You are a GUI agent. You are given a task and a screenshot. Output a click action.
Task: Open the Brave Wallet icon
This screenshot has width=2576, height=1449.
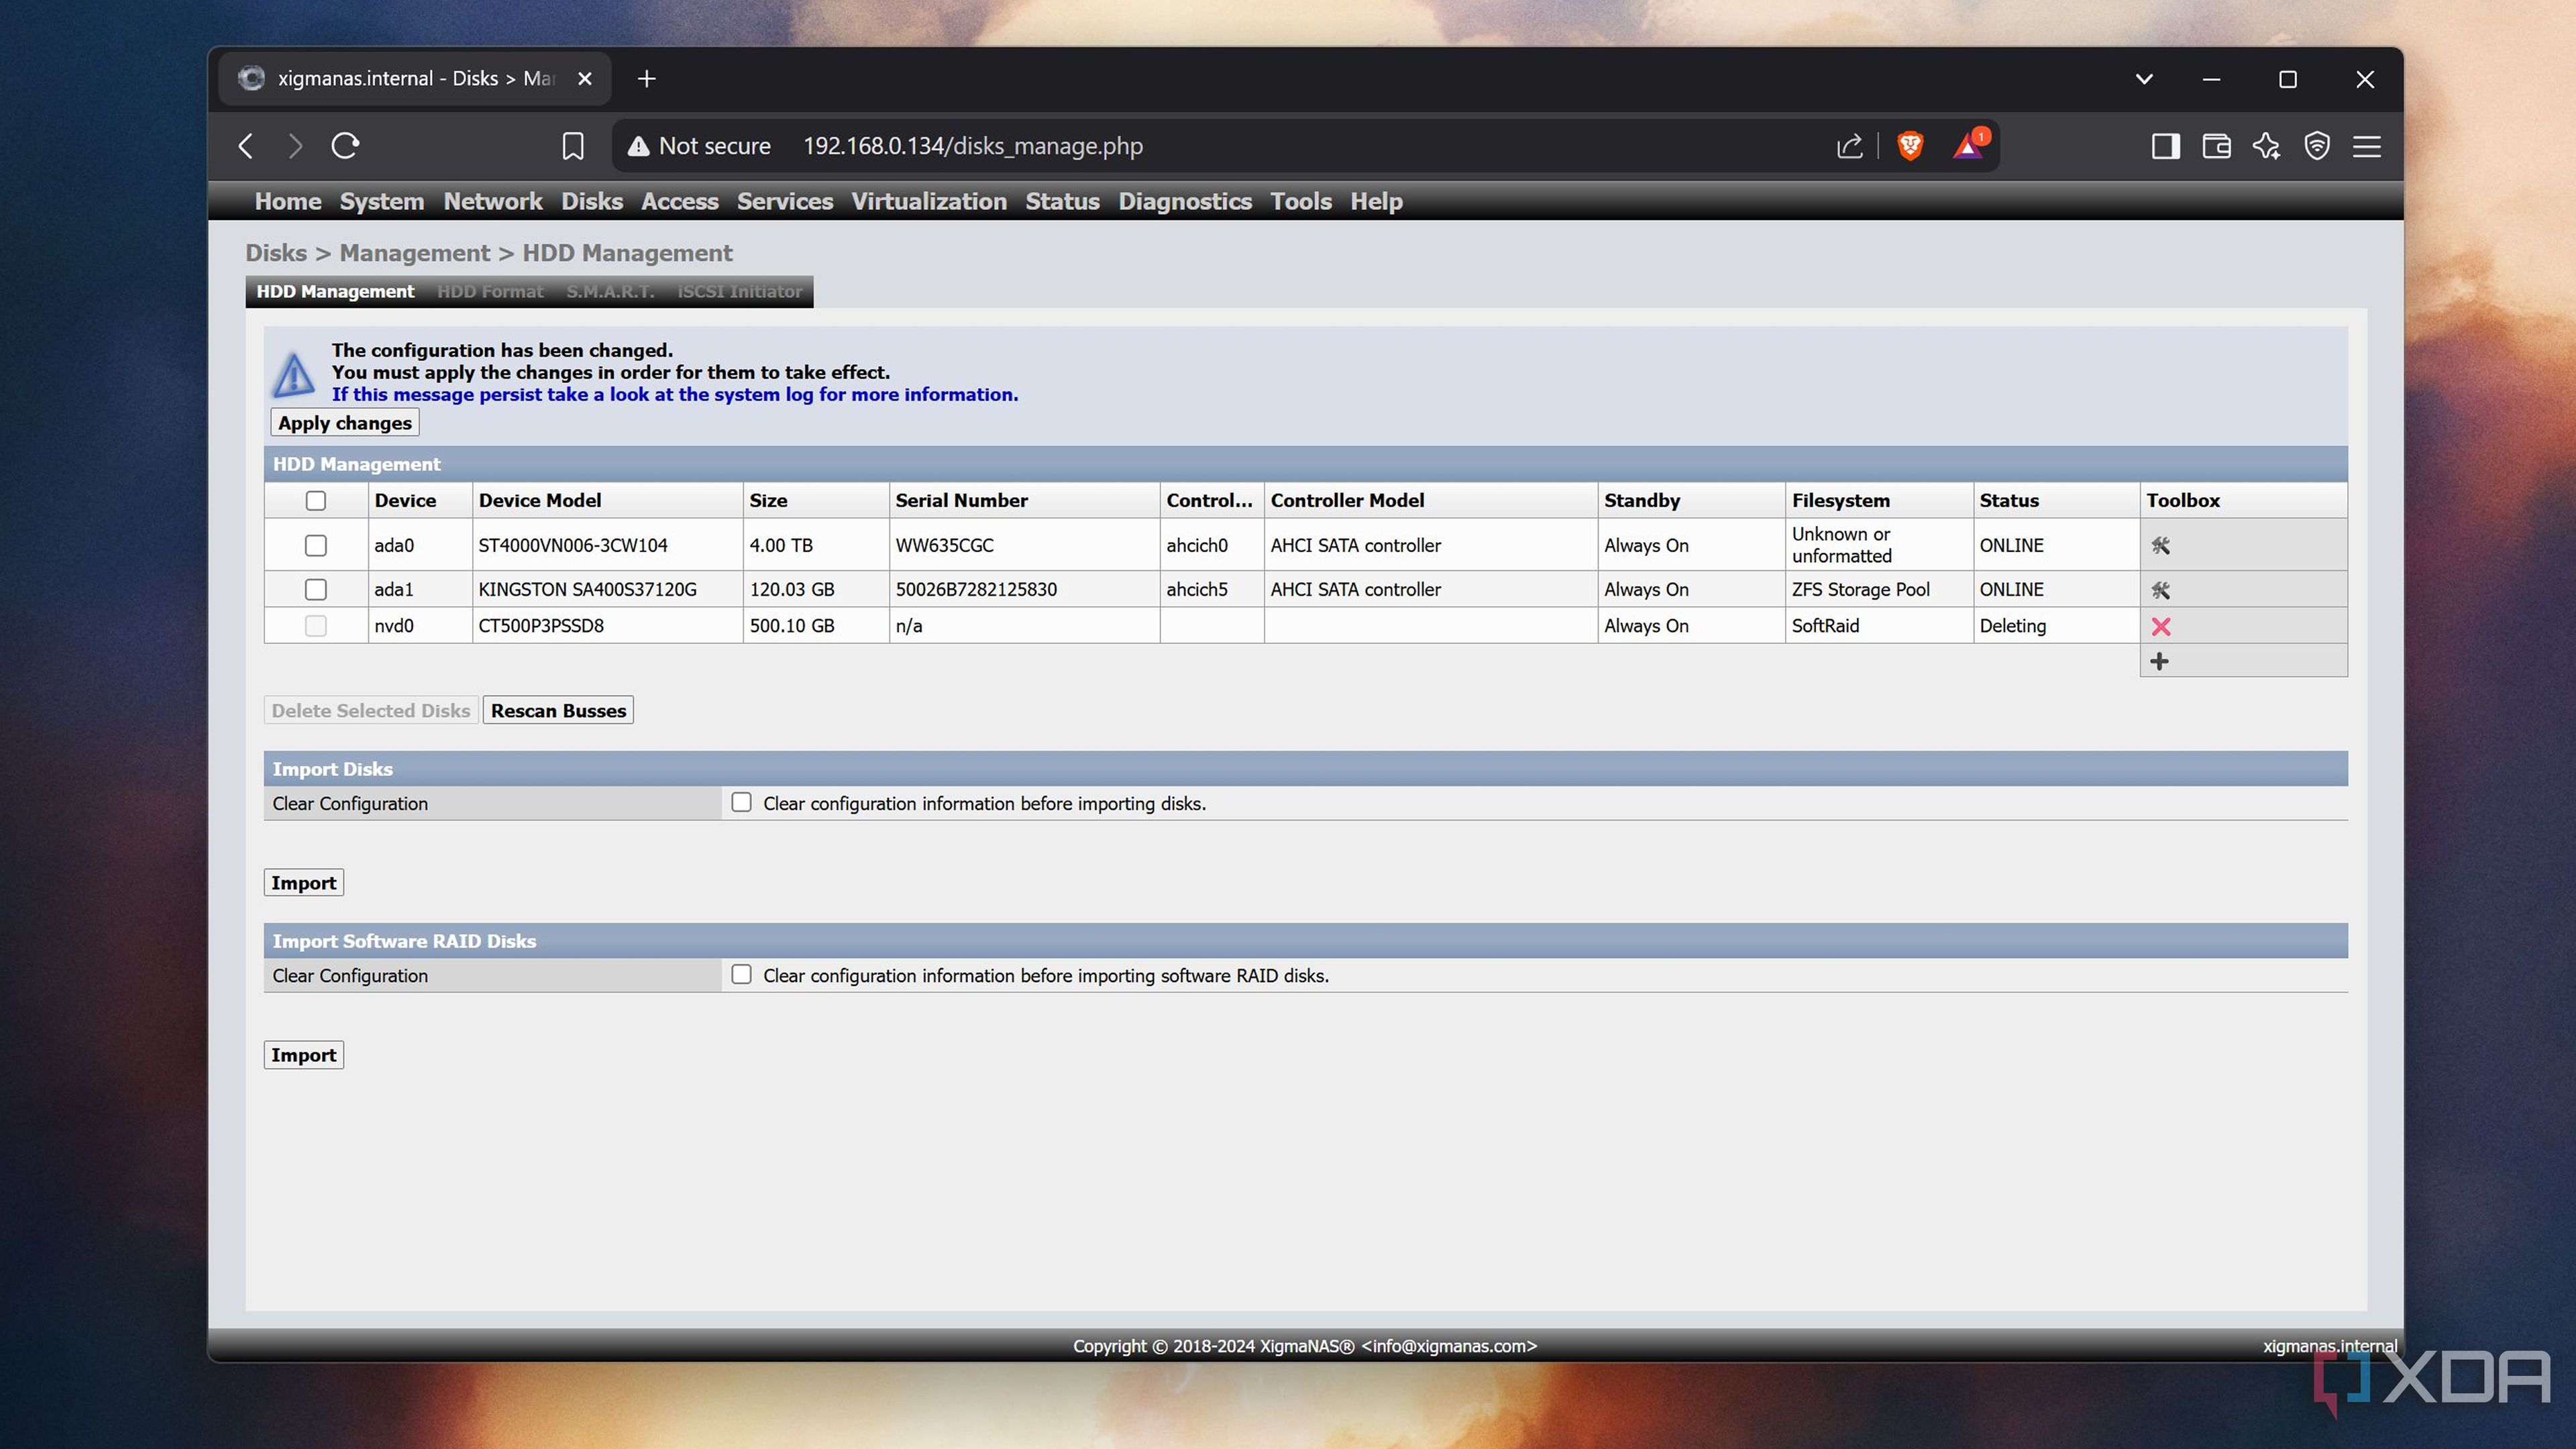[x=2216, y=146]
